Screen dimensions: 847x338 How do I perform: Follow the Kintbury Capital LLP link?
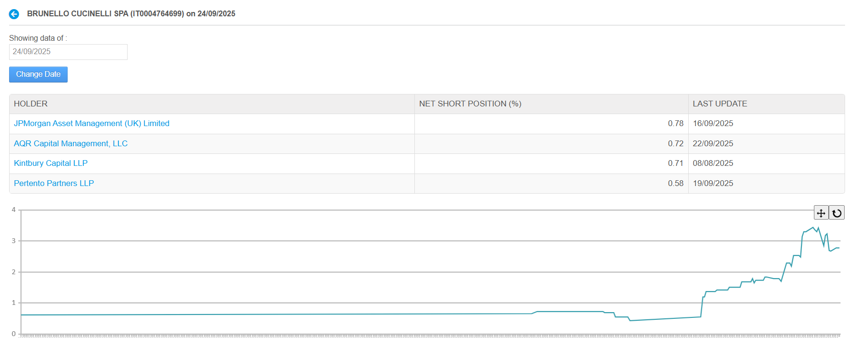point(51,163)
